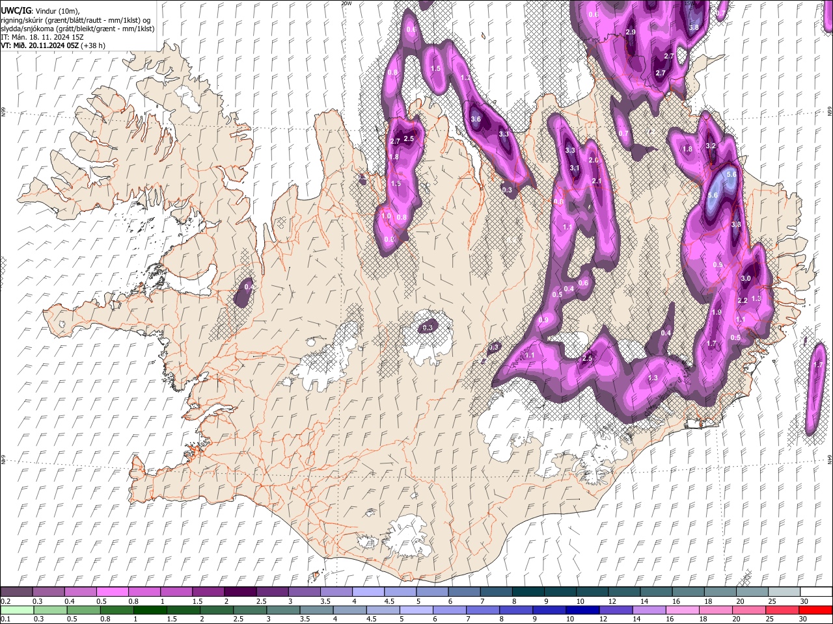This screenshot has width=833, height=624.
Task: Click the 2.9 precipitation value on the map
Action: coord(630,32)
